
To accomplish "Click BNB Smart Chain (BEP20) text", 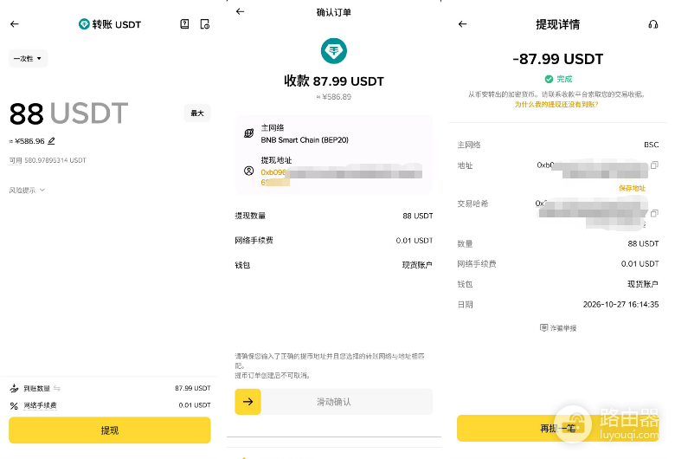I will 305,140.
